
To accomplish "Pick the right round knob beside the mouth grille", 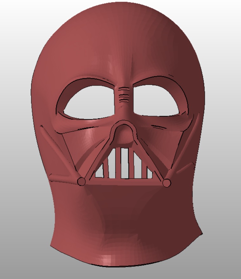I will point(167,183).
